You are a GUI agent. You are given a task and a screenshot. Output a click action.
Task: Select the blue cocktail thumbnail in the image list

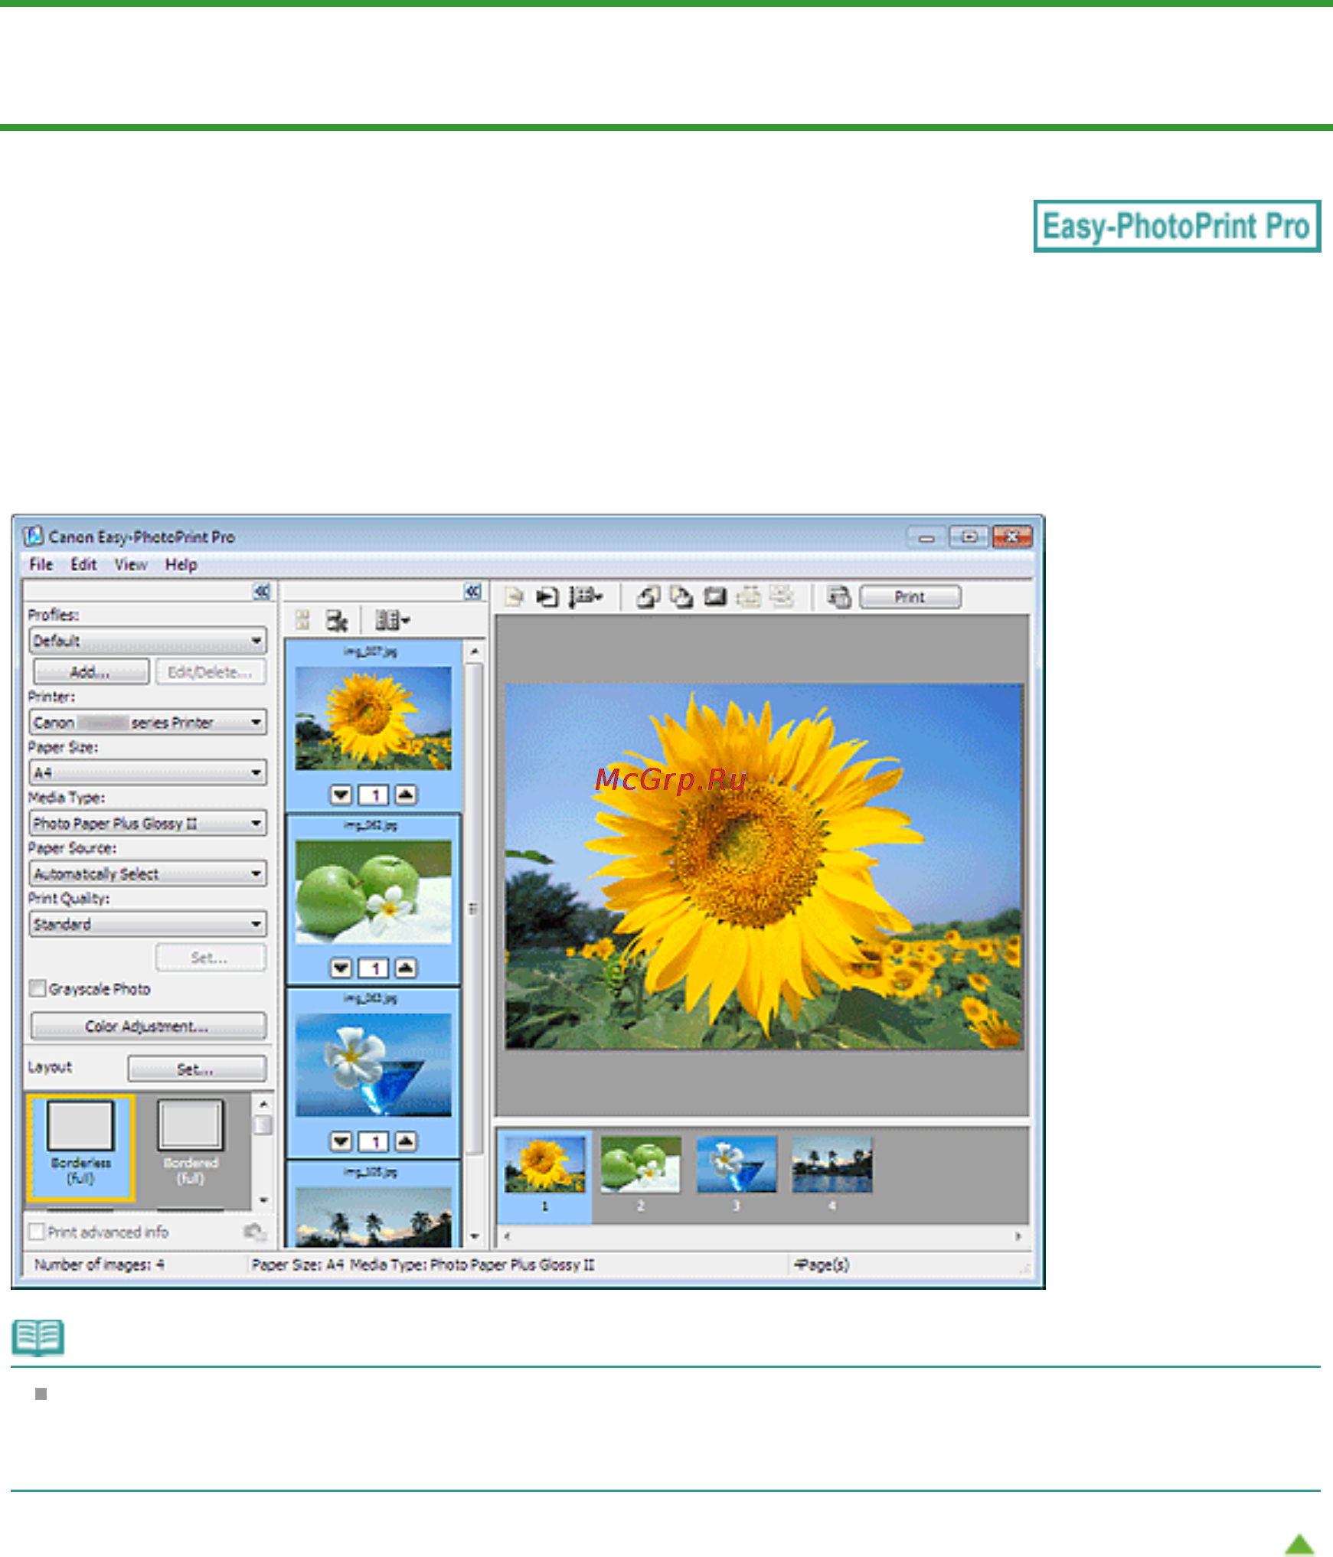click(374, 1065)
